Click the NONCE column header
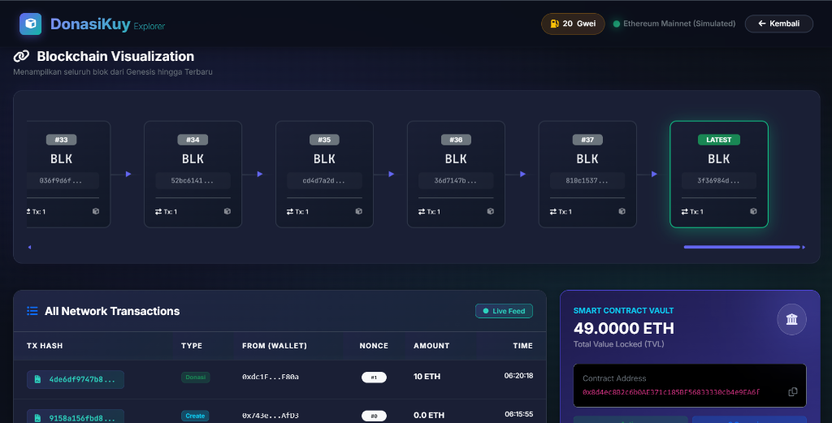This screenshot has height=423, width=832. (x=374, y=346)
